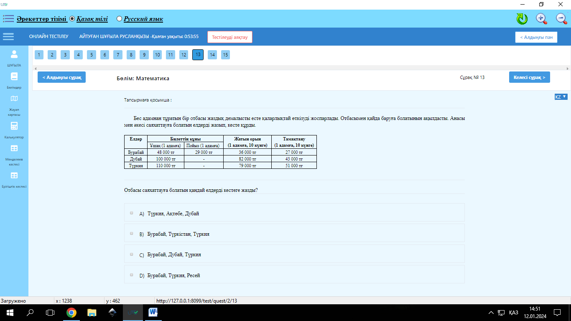Click the Әрекеттер тізімі link
The image size is (571, 321).
(x=41, y=19)
